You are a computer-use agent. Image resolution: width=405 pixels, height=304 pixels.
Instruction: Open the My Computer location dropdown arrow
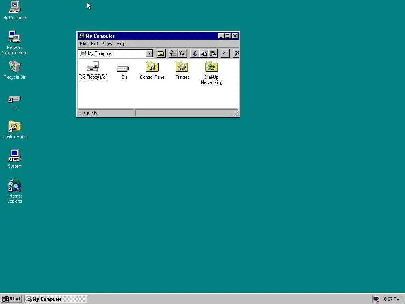coord(149,53)
